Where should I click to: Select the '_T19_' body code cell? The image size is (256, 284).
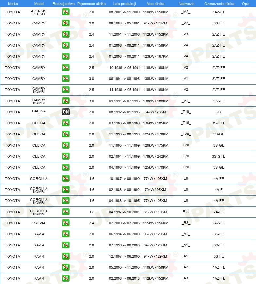[x=186, y=112]
